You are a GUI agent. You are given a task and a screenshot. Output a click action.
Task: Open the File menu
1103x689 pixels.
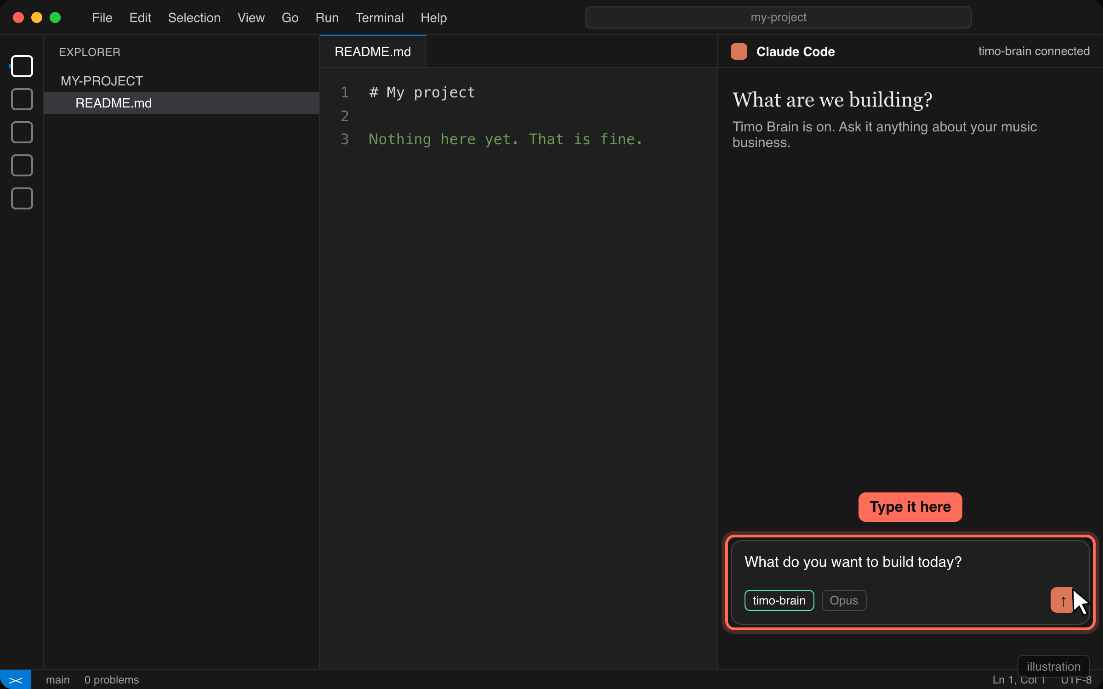(102, 17)
